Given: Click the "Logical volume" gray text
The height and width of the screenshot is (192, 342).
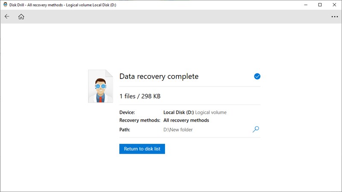Looking at the screenshot, I should tap(211, 113).
